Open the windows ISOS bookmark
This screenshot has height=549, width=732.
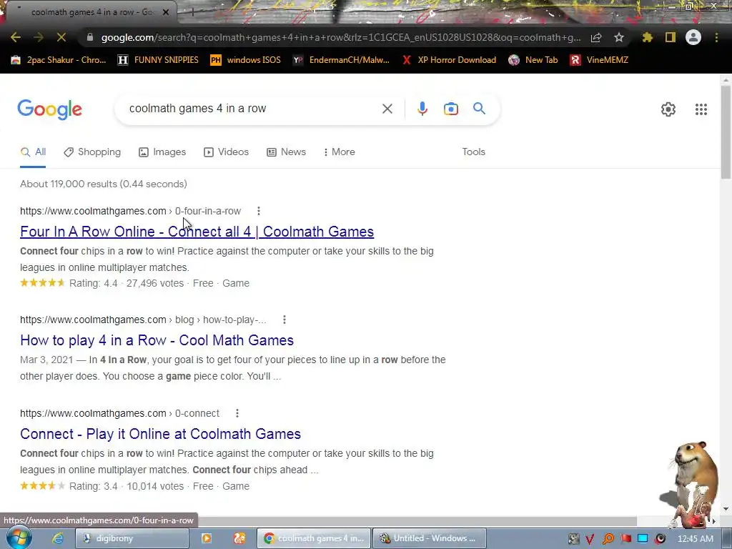pos(246,60)
